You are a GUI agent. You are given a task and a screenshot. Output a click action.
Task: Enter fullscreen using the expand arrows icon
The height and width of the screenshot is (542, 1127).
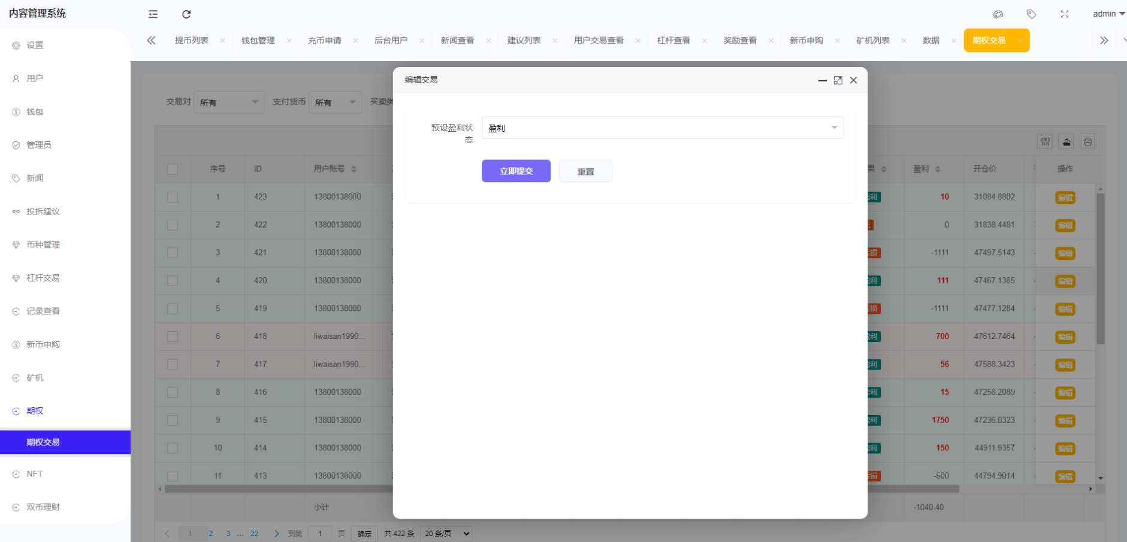[x=1065, y=14]
